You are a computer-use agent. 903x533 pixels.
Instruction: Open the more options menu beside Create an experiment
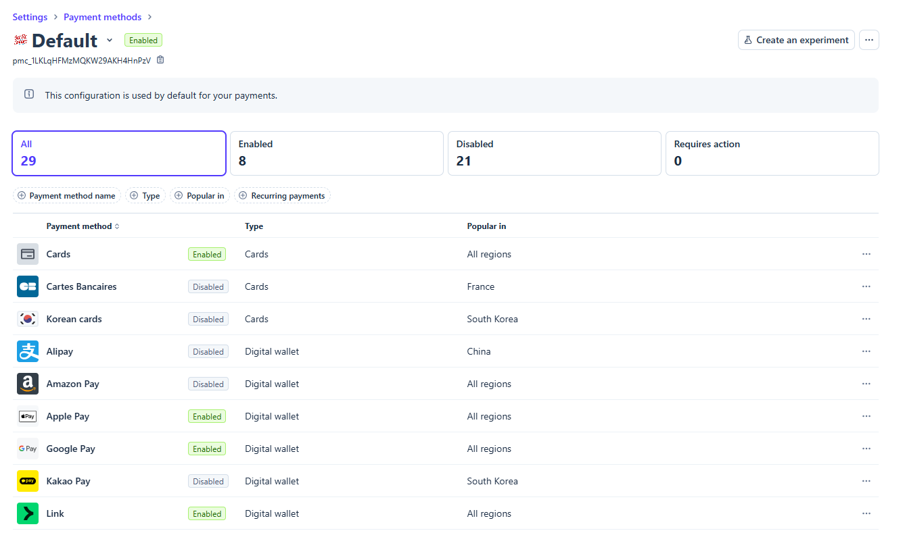pos(869,40)
